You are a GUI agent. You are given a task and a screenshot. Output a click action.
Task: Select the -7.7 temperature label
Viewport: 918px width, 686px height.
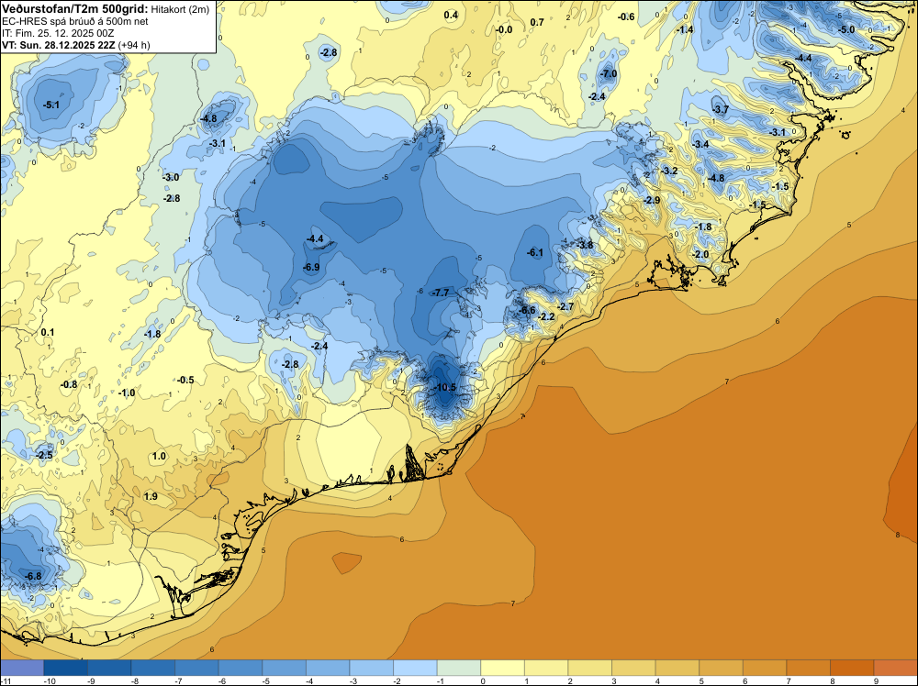pyautogui.click(x=439, y=293)
